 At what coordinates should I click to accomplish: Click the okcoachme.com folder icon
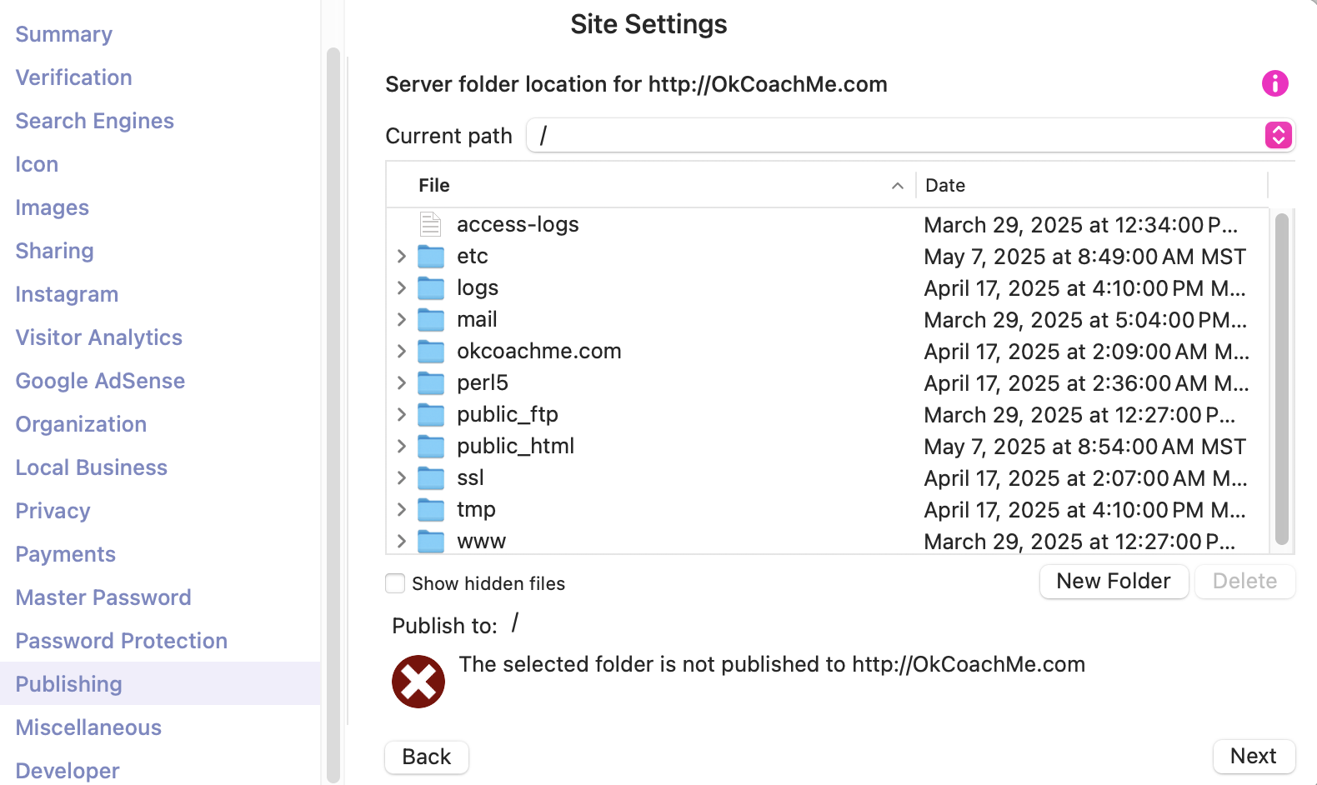tap(431, 352)
